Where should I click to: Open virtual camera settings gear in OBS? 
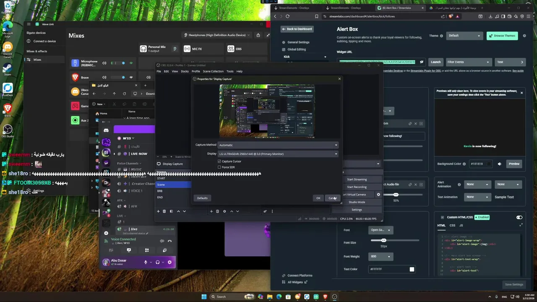pos(378,195)
